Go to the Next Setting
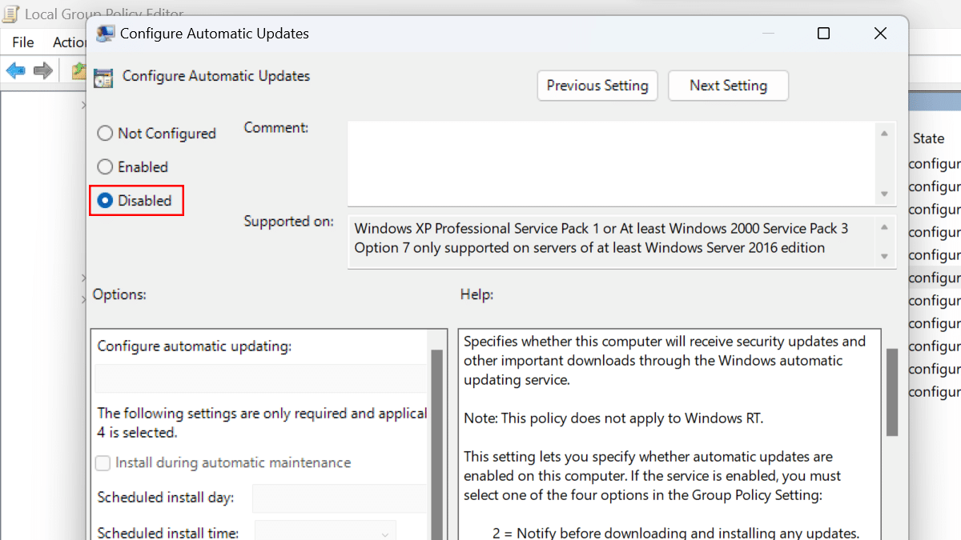 [x=728, y=86]
